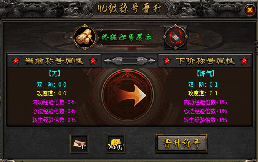This screenshot has height=162, width=258.
Task: Click the current 攻魔道: 0-0 stat
Action: [51, 94]
